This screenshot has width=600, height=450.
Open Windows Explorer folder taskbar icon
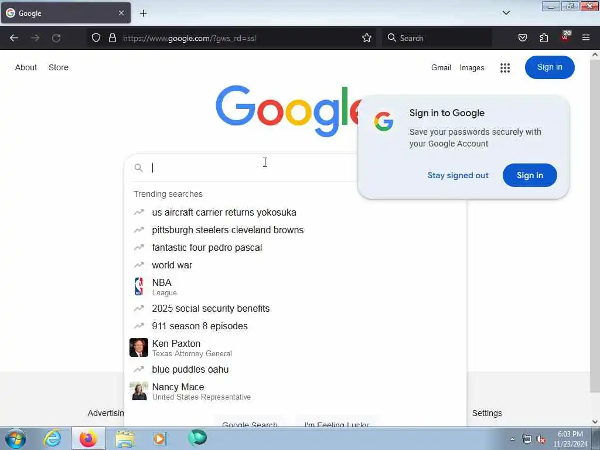(125, 439)
